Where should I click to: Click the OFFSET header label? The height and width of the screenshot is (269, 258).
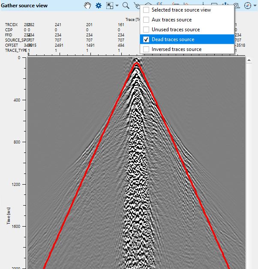tap(12, 45)
